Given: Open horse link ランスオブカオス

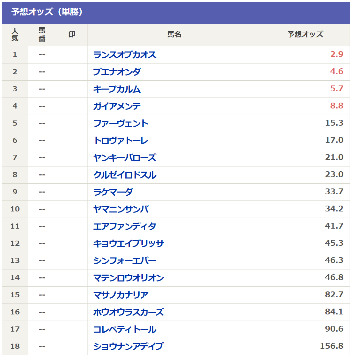Looking at the screenshot, I should [125, 55].
